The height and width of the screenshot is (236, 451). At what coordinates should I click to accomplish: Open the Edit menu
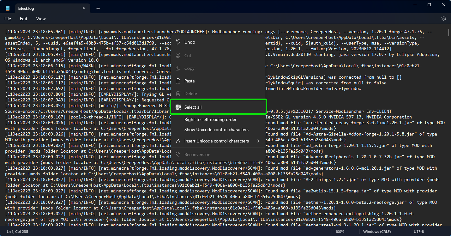click(x=24, y=19)
